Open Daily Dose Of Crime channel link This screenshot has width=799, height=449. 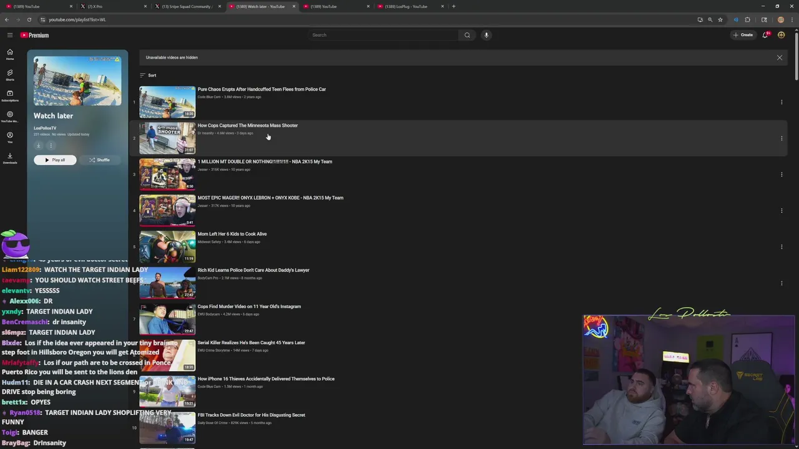pyautogui.click(x=213, y=423)
